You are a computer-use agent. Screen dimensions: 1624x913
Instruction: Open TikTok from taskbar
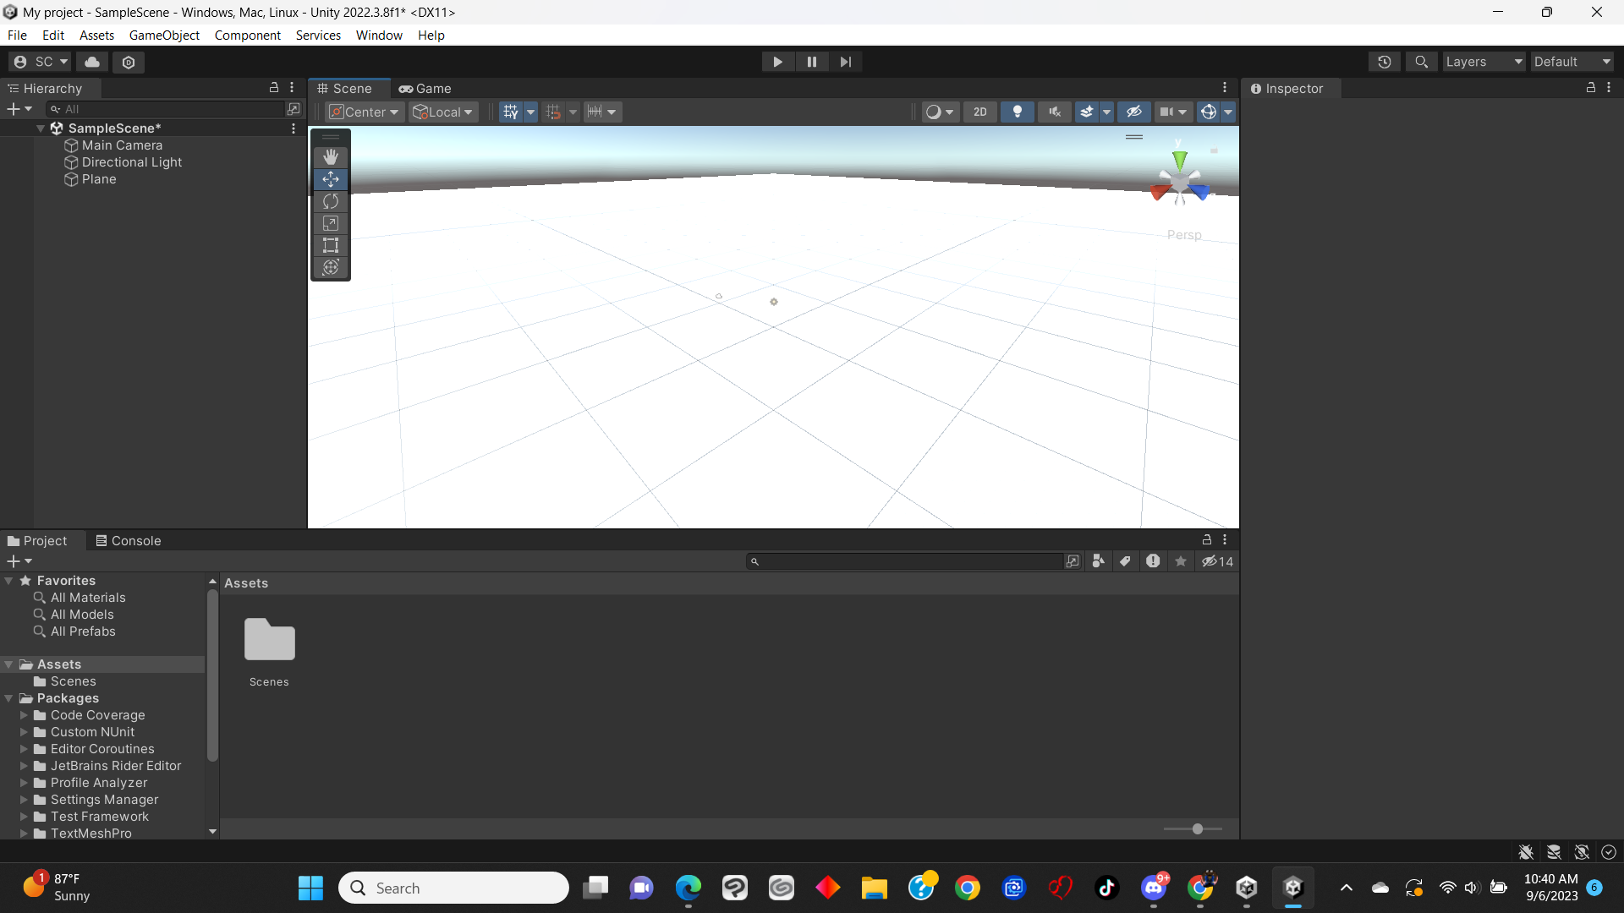(x=1106, y=888)
